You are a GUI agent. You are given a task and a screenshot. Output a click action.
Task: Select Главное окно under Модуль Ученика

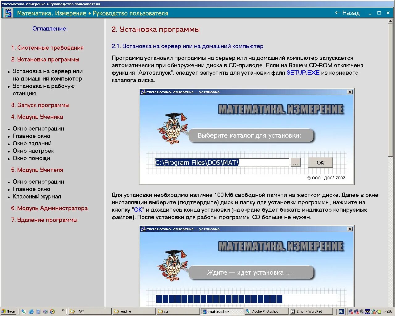31,136
